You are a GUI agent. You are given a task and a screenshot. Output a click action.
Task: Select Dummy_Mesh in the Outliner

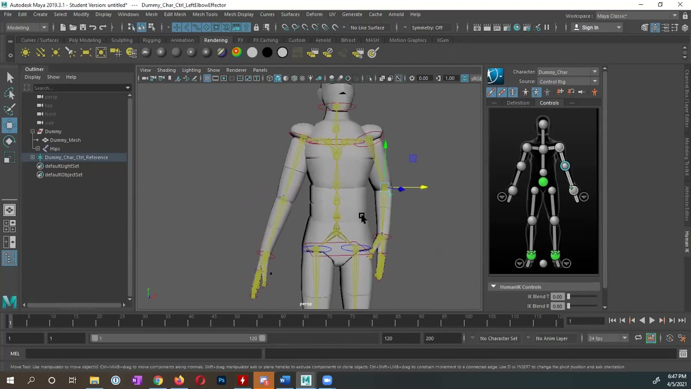point(65,140)
